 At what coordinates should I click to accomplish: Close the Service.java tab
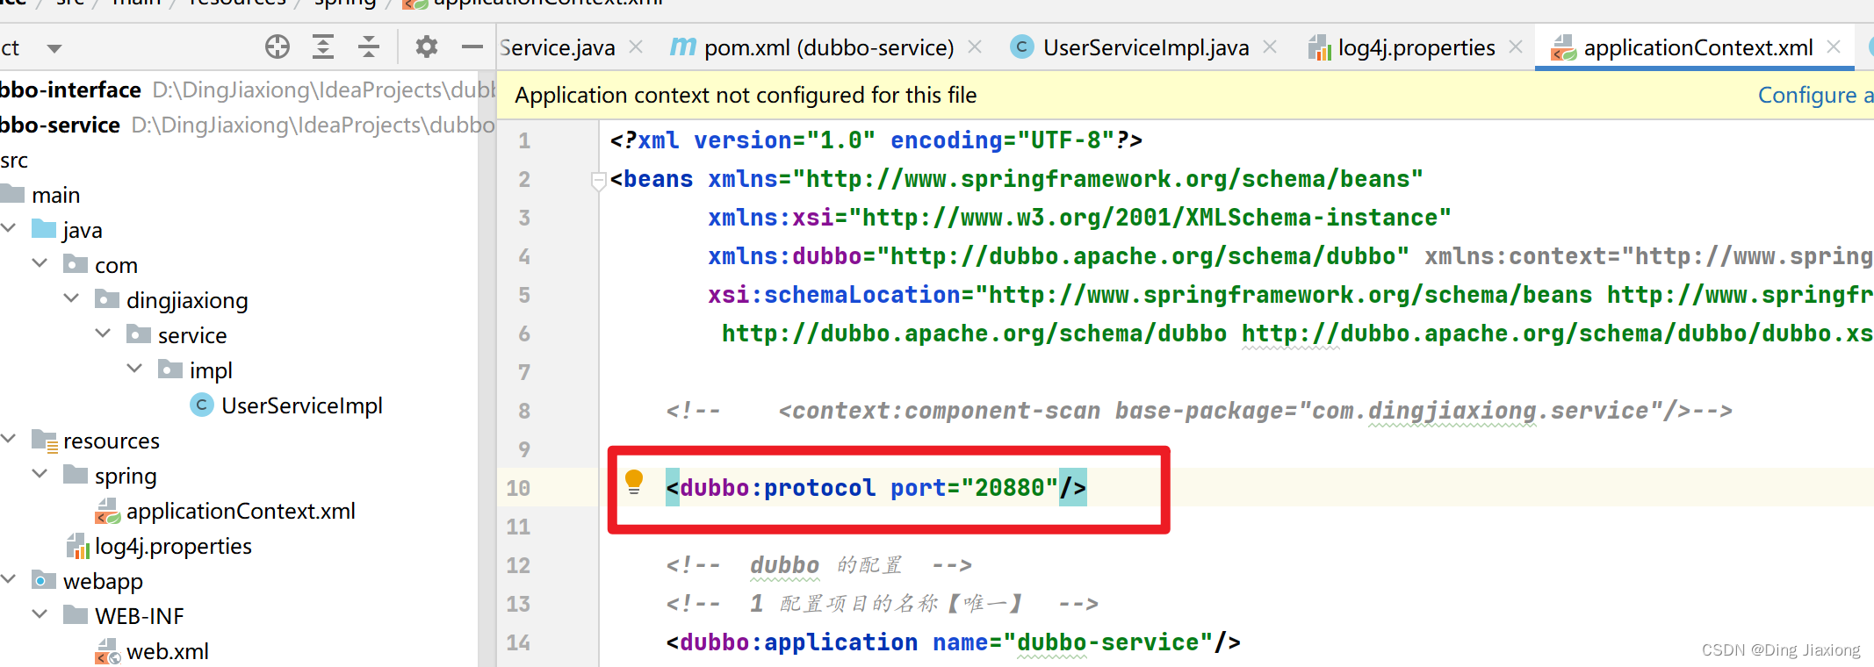tap(636, 47)
